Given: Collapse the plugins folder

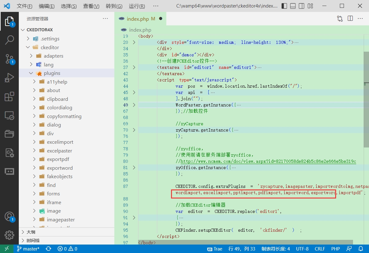Looking at the screenshot, I should pos(31,73).
